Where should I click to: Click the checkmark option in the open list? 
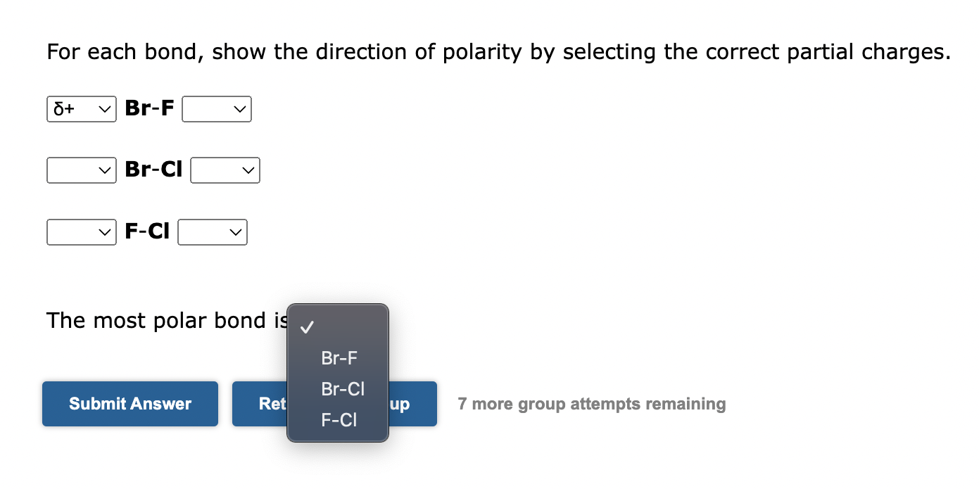click(x=306, y=326)
